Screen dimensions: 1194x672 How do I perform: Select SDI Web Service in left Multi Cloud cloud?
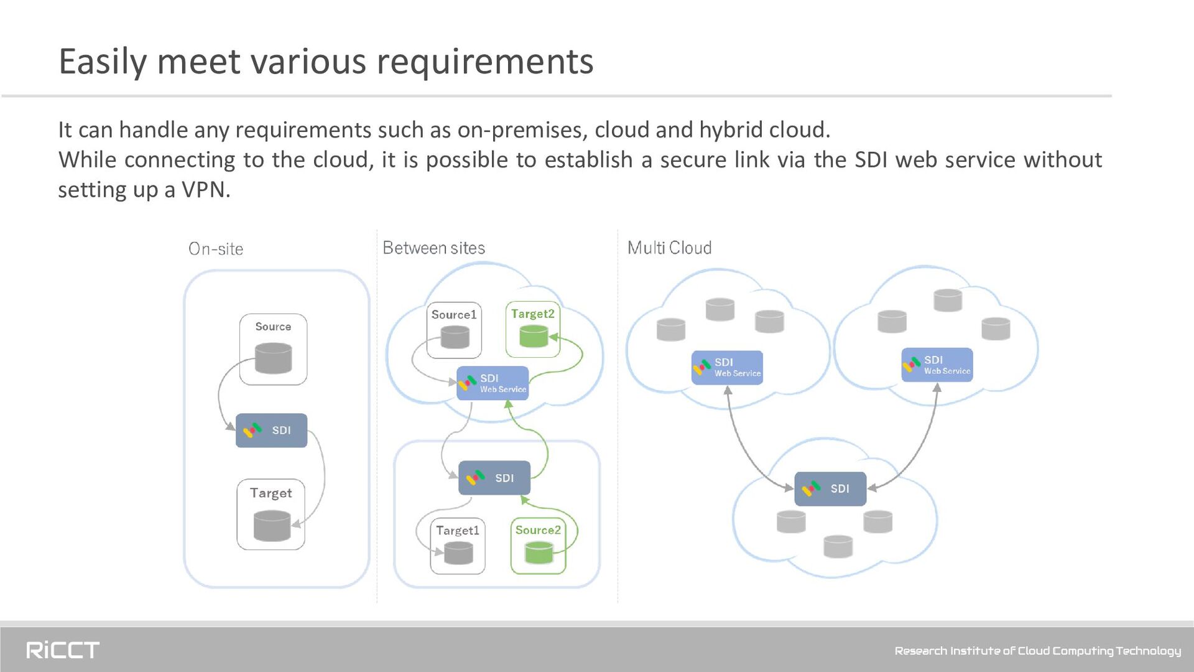(x=727, y=368)
